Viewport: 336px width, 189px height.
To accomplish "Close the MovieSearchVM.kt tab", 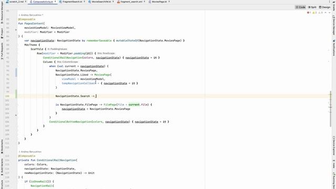I will (x=113, y=2).
